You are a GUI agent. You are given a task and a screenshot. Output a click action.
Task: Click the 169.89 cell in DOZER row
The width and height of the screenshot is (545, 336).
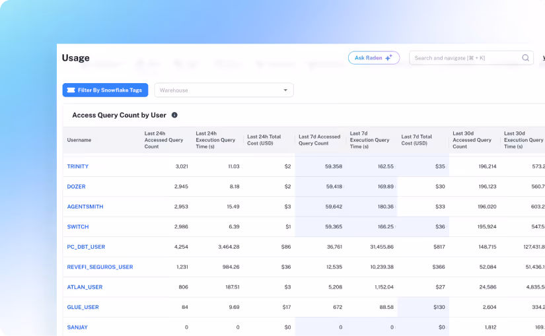[386, 187]
